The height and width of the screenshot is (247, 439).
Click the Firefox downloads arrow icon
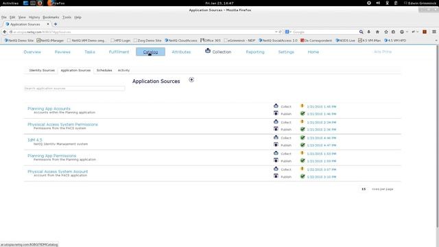tap(369, 32)
